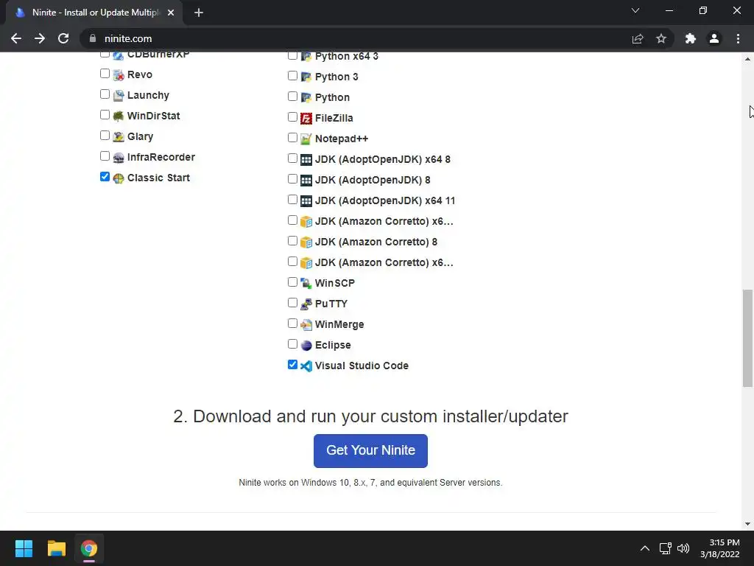The height and width of the screenshot is (566, 754).
Task: Click the Notepad++ icon
Action: [x=306, y=139]
